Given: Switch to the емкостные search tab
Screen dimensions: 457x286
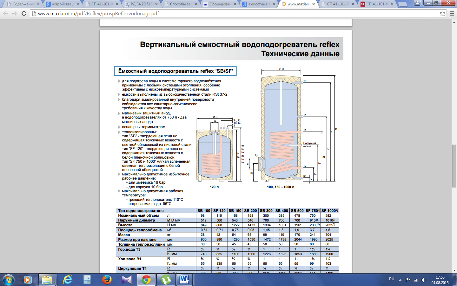Looking at the screenshot, I should click(x=260, y=4).
